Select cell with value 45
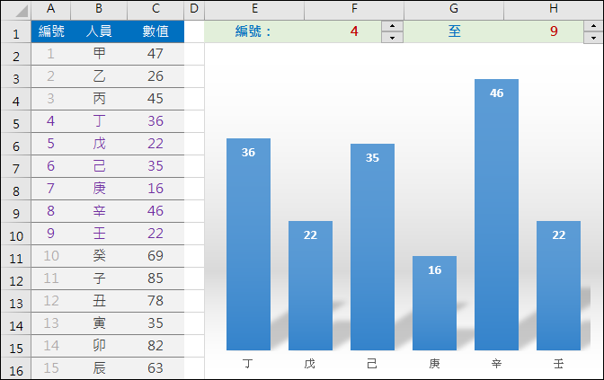Screen dimensions: 604x380 point(155,99)
